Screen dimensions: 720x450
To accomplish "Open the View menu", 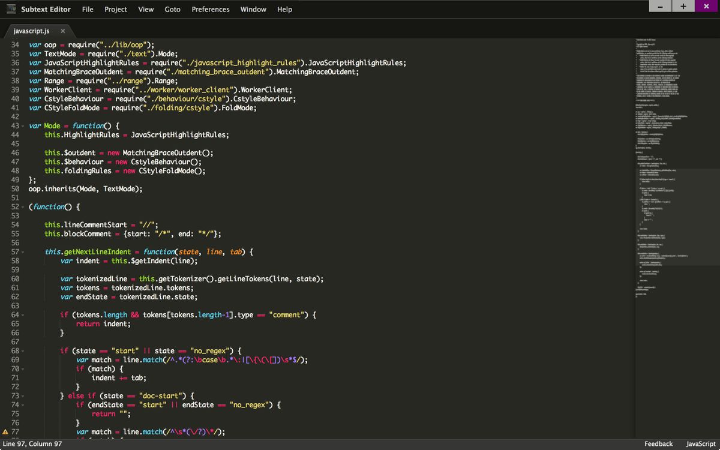I will click(x=146, y=9).
